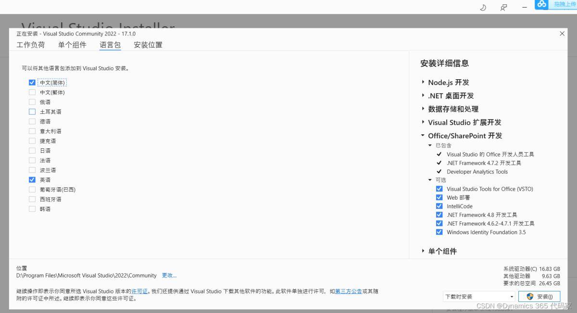Check the 葡萄牙语(巴西) language checkbox
This screenshot has width=577, height=313.
32,189
